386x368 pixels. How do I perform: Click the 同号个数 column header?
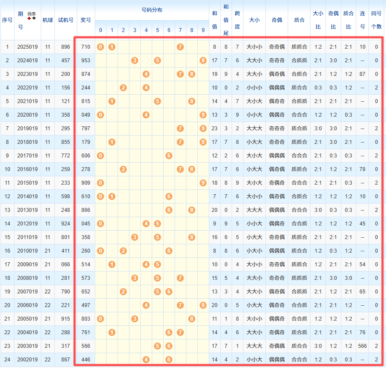click(x=376, y=20)
